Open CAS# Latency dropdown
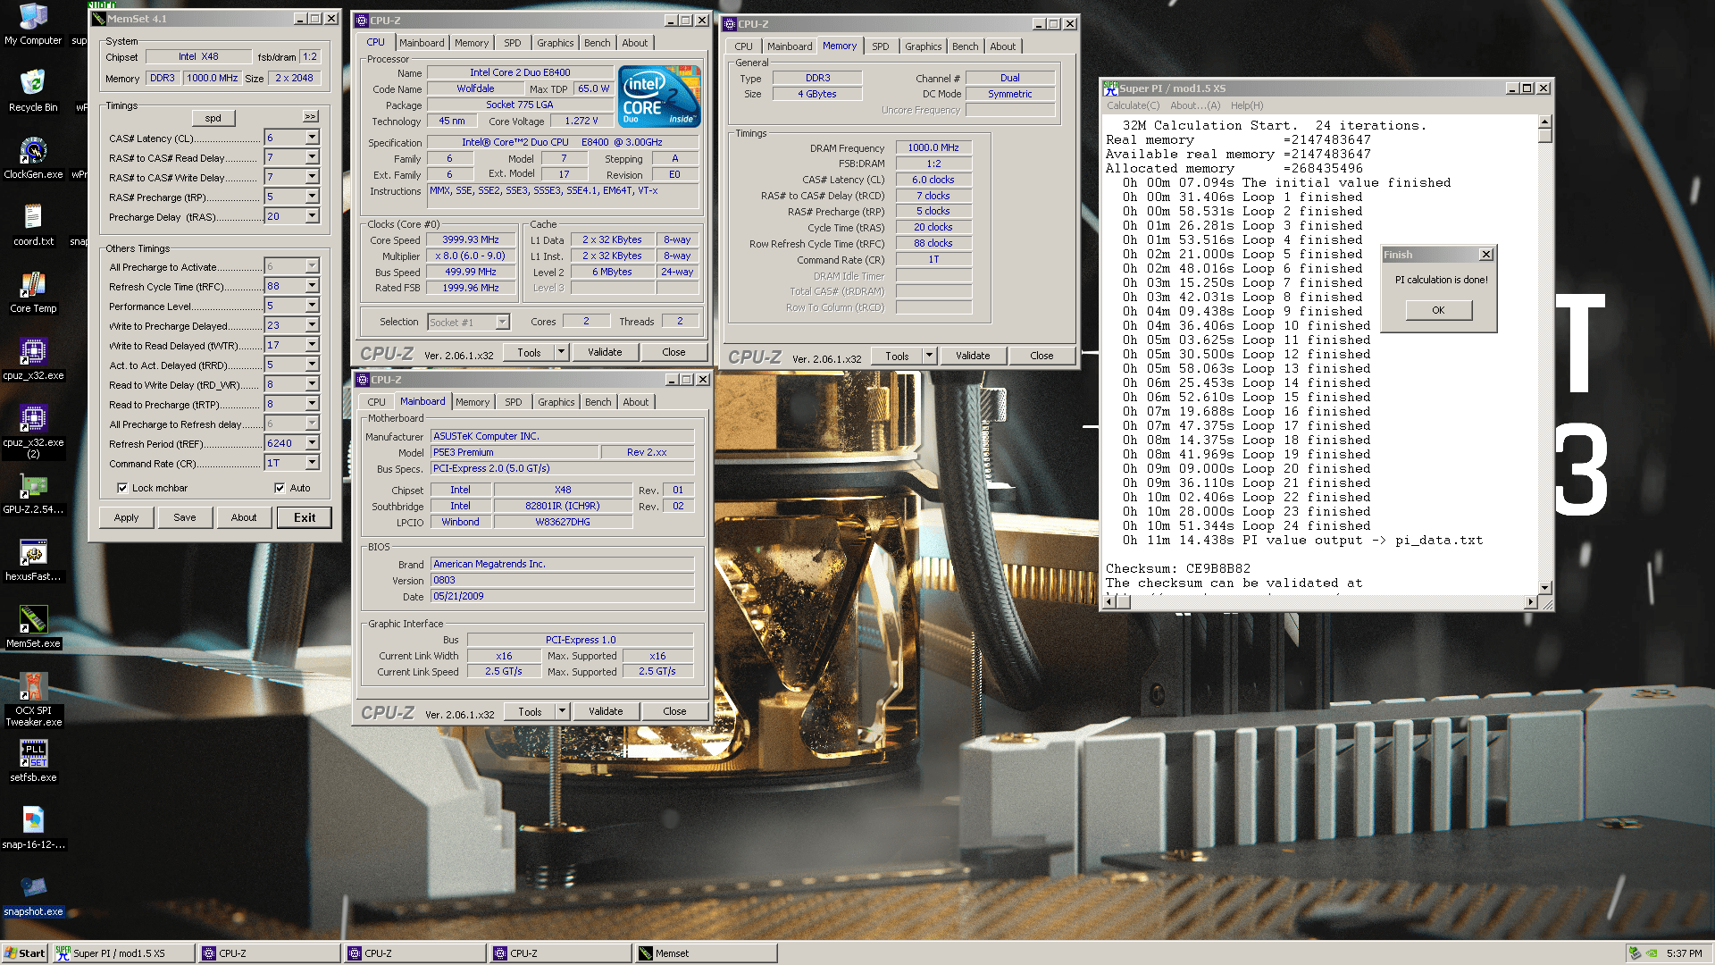This screenshot has width=1715, height=965. tap(313, 138)
